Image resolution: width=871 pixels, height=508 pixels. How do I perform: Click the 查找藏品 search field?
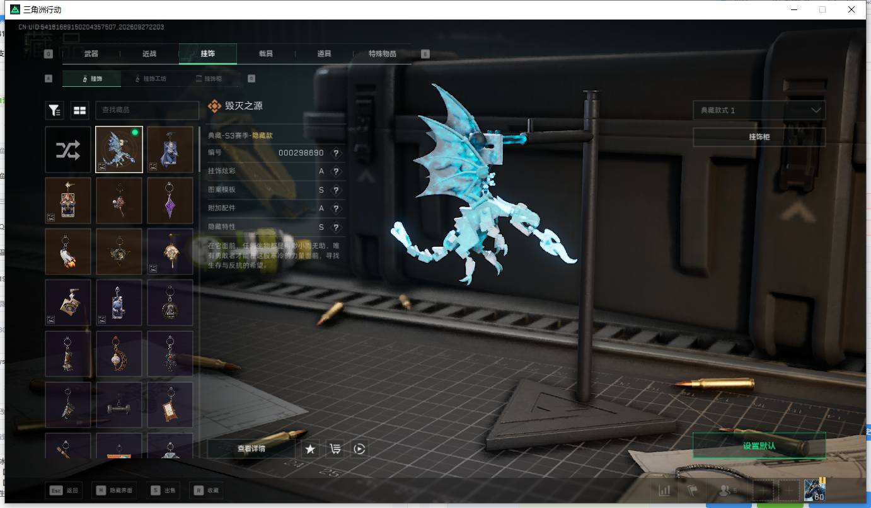[x=147, y=110]
